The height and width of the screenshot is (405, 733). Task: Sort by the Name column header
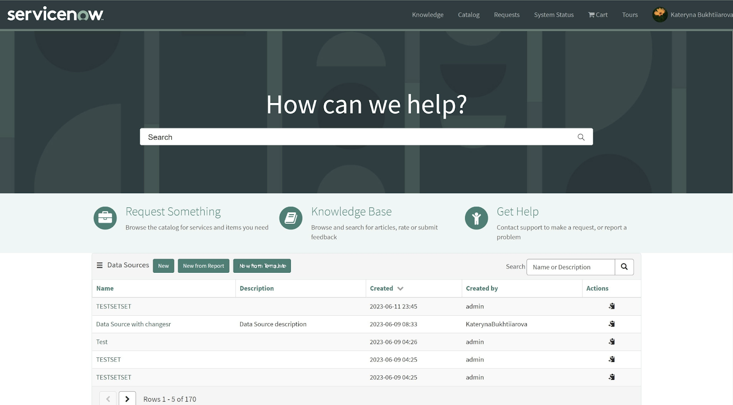(x=105, y=288)
